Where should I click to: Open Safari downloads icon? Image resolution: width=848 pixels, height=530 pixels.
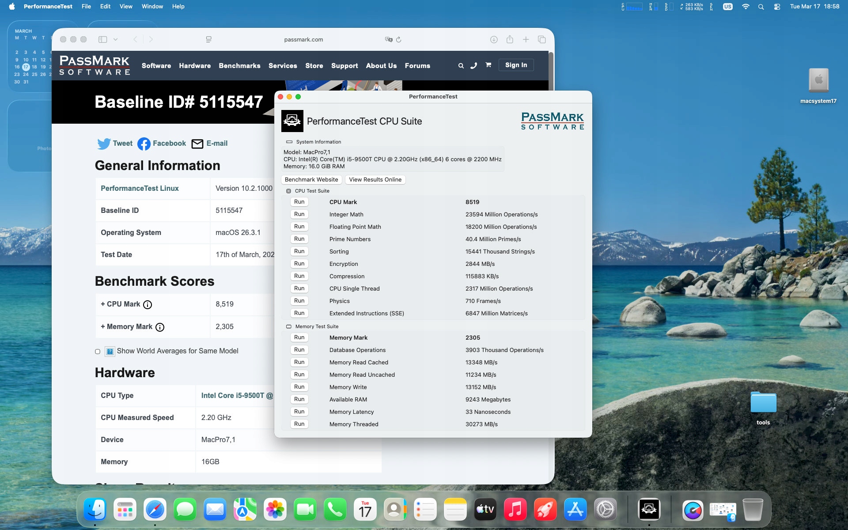[x=494, y=40]
